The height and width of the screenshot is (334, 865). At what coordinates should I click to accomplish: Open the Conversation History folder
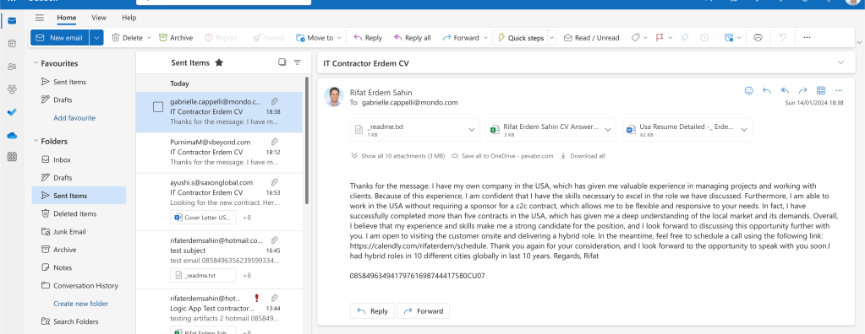coord(79,286)
